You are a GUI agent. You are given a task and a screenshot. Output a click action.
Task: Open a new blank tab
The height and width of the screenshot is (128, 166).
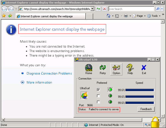pos(89,16)
